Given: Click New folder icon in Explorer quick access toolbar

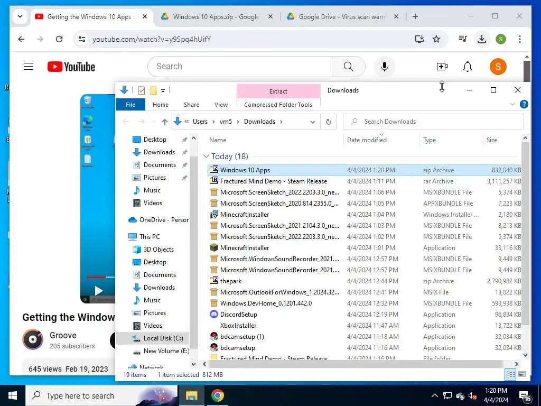Looking at the screenshot, I should 153,90.
